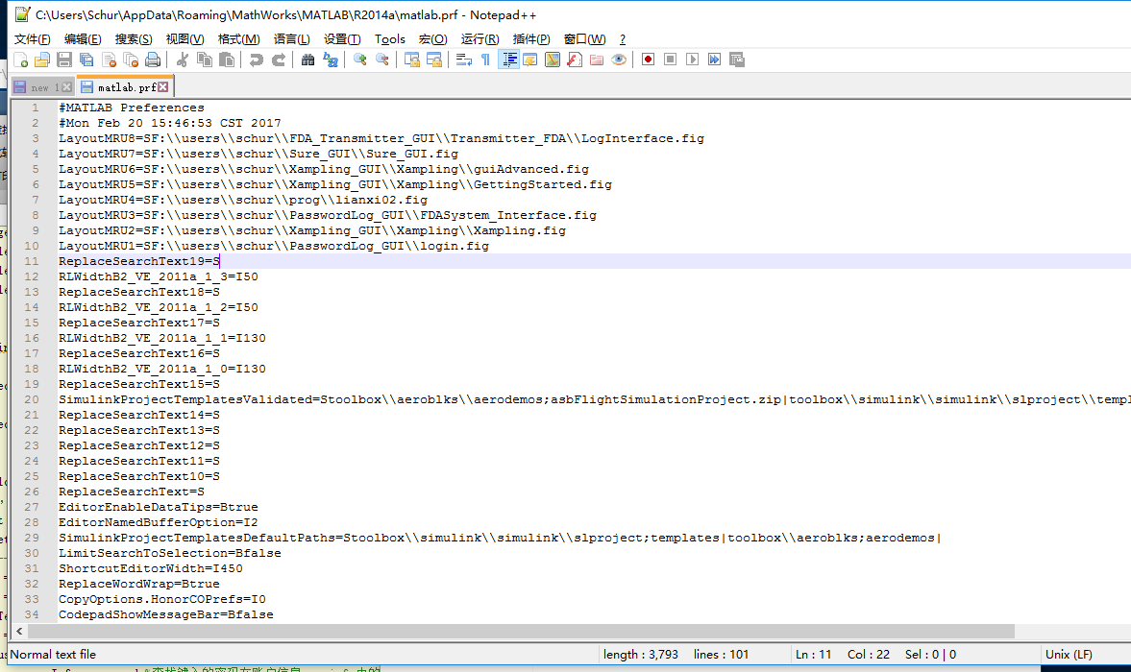Click 'Unix (LF)' in the status bar

click(x=1068, y=654)
